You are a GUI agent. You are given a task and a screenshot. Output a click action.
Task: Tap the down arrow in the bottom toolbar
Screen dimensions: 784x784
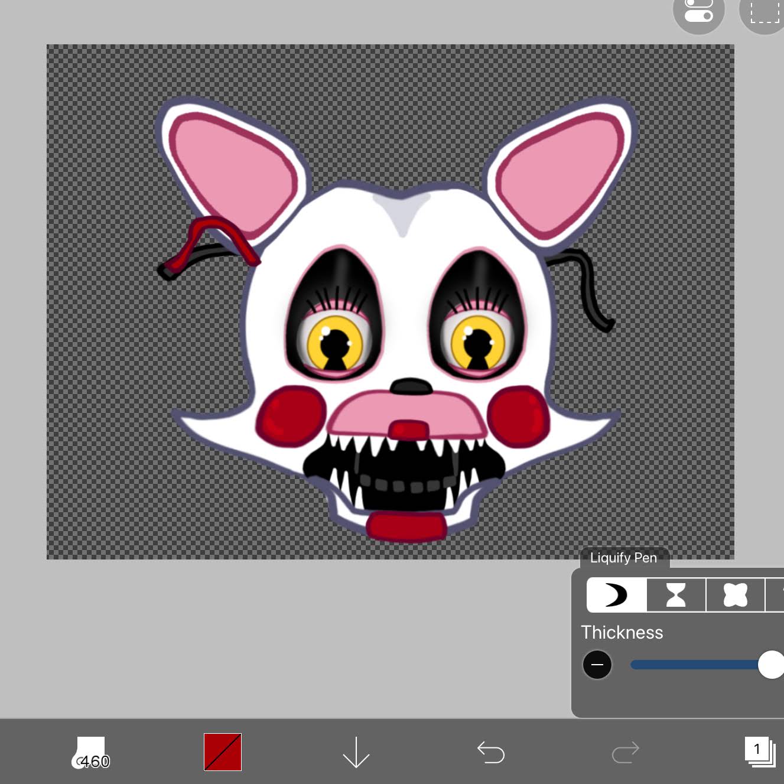[x=356, y=752]
